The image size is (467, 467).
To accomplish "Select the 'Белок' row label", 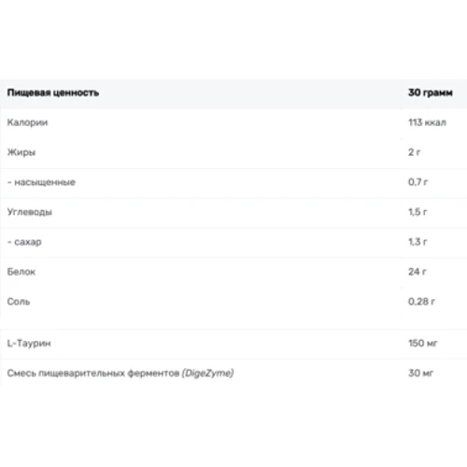I will pos(21,272).
